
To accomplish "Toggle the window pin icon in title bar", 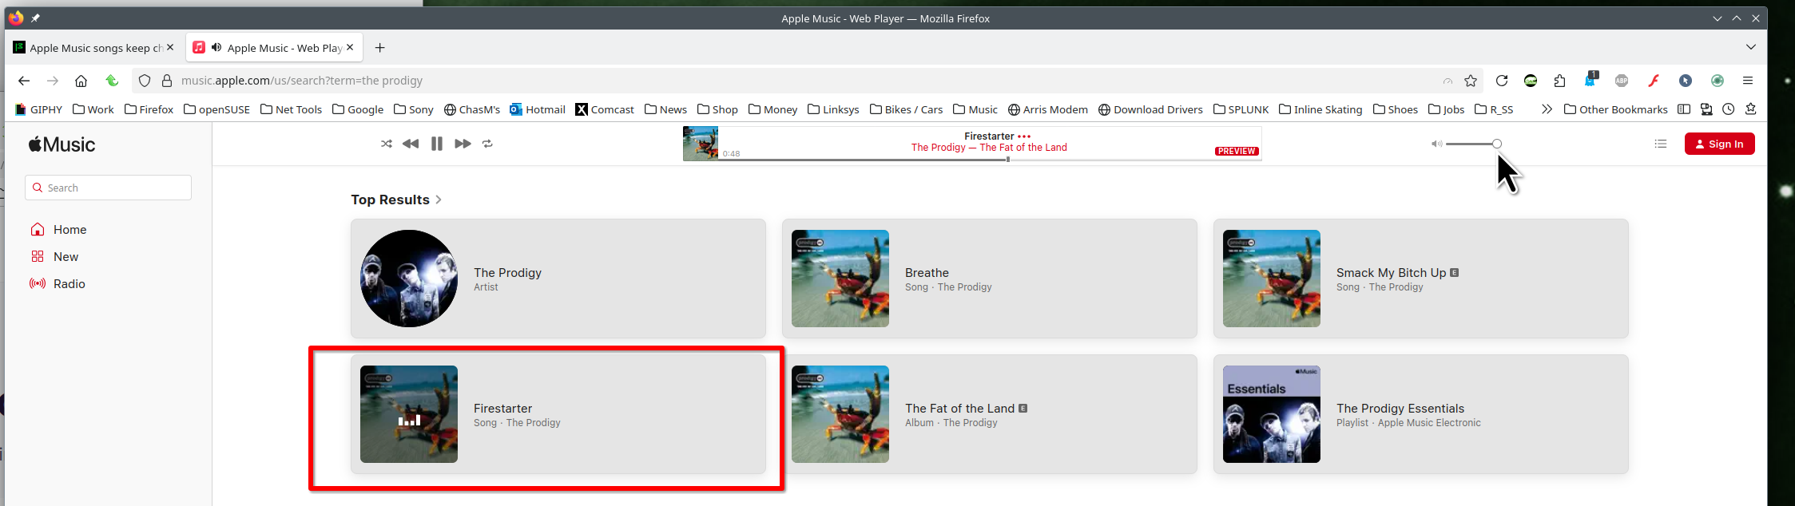I will coord(35,18).
